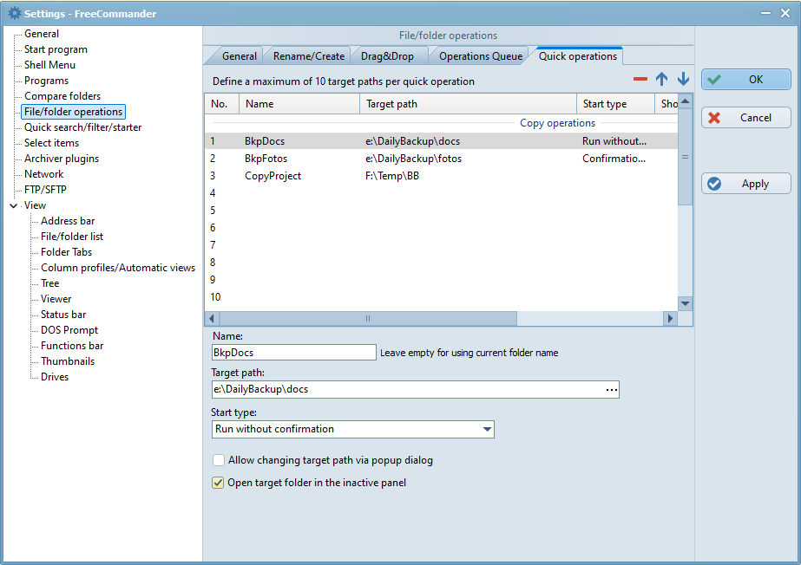
Task: Click the Start type column header
Action: click(615, 104)
